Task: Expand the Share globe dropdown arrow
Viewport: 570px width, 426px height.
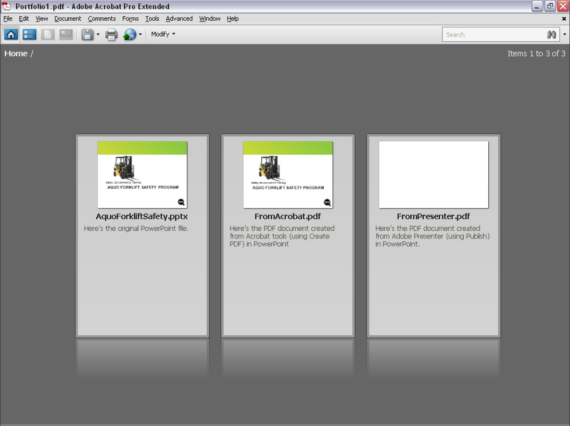Action: click(140, 35)
